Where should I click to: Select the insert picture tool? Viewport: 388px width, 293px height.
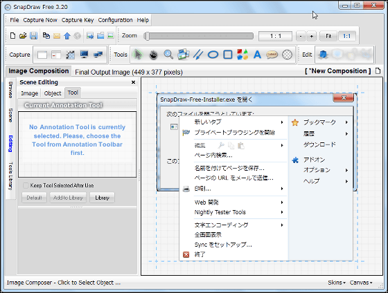(x=184, y=55)
